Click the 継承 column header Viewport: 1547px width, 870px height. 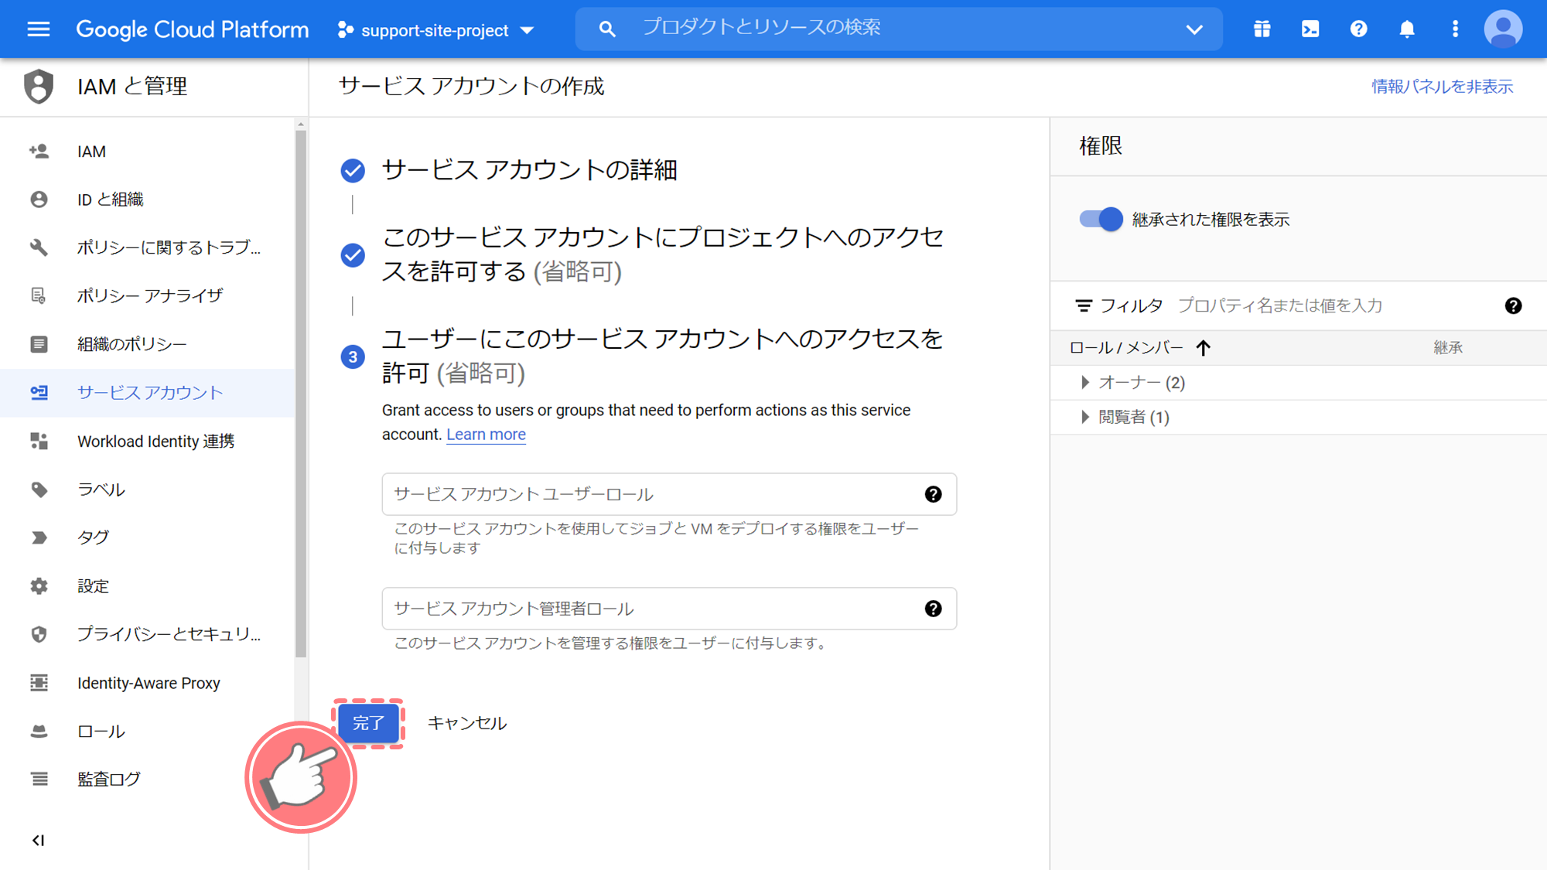click(1448, 348)
